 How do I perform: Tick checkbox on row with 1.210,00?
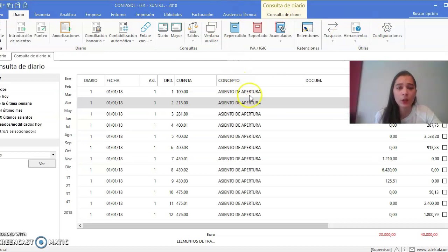coord(444,159)
